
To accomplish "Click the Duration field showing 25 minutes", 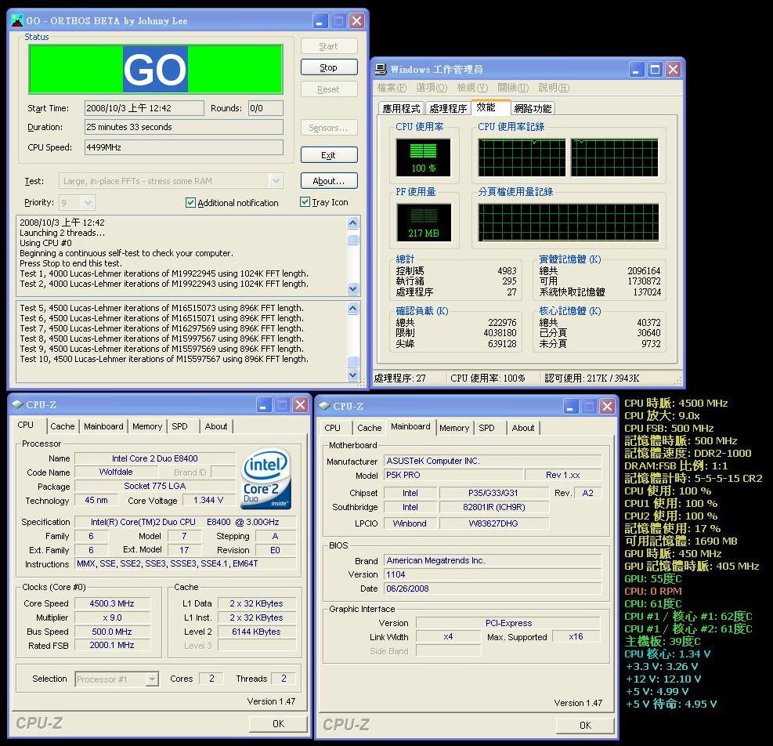I will pyautogui.click(x=184, y=127).
